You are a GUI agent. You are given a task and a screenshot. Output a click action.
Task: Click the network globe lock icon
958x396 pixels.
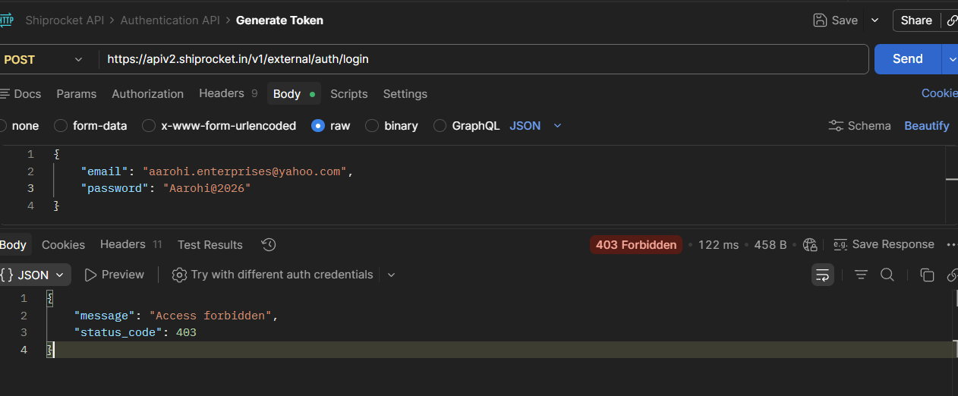pyautogui.click(x=810, y=244)
